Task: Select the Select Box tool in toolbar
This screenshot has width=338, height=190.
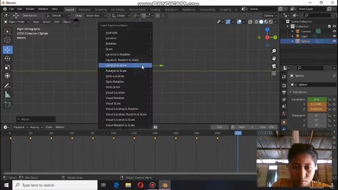Action: tap(7, 32)
